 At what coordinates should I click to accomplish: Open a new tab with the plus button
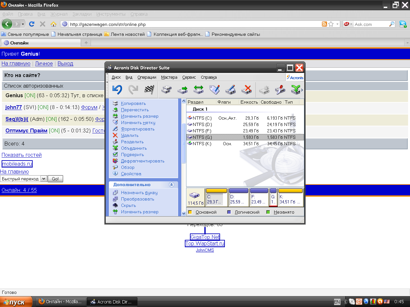(x=86, y=43)
